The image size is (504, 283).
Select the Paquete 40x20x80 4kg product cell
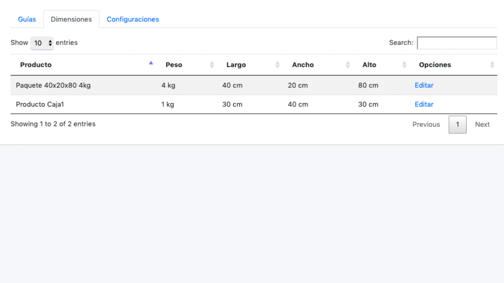[x=53, y=85]
